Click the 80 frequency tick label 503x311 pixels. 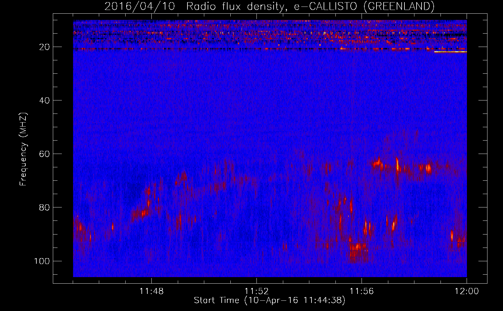coord(45,207)
